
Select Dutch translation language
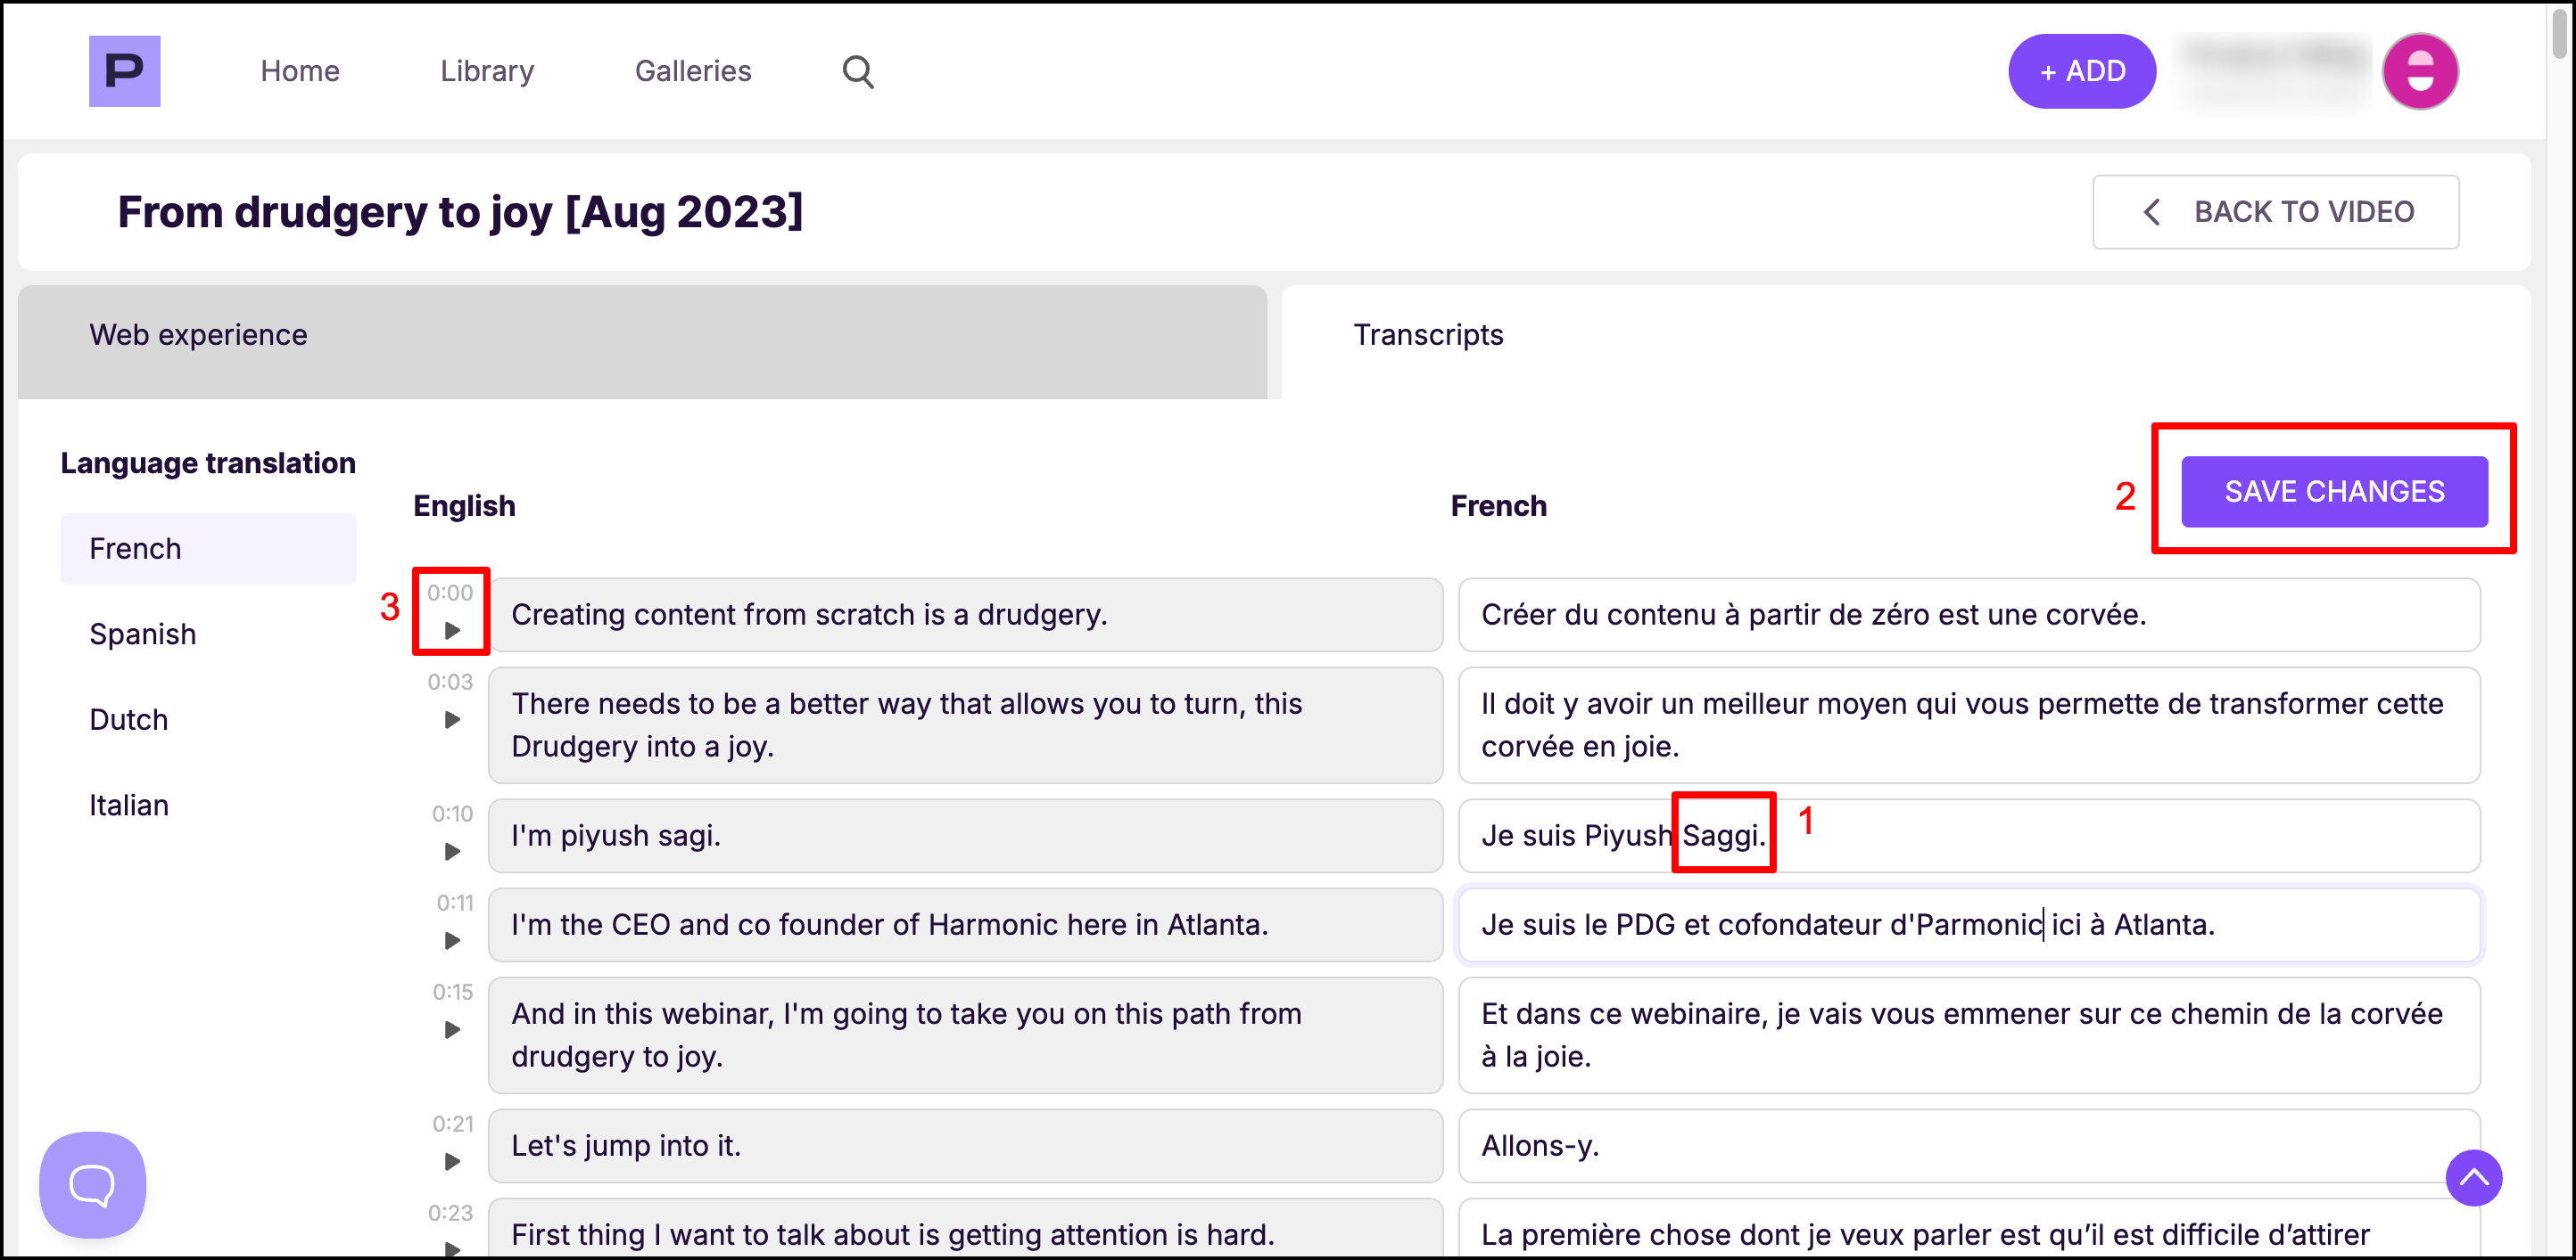point(129,719)
